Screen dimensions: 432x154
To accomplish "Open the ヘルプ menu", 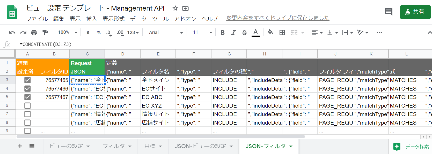I will click(210, 19).
